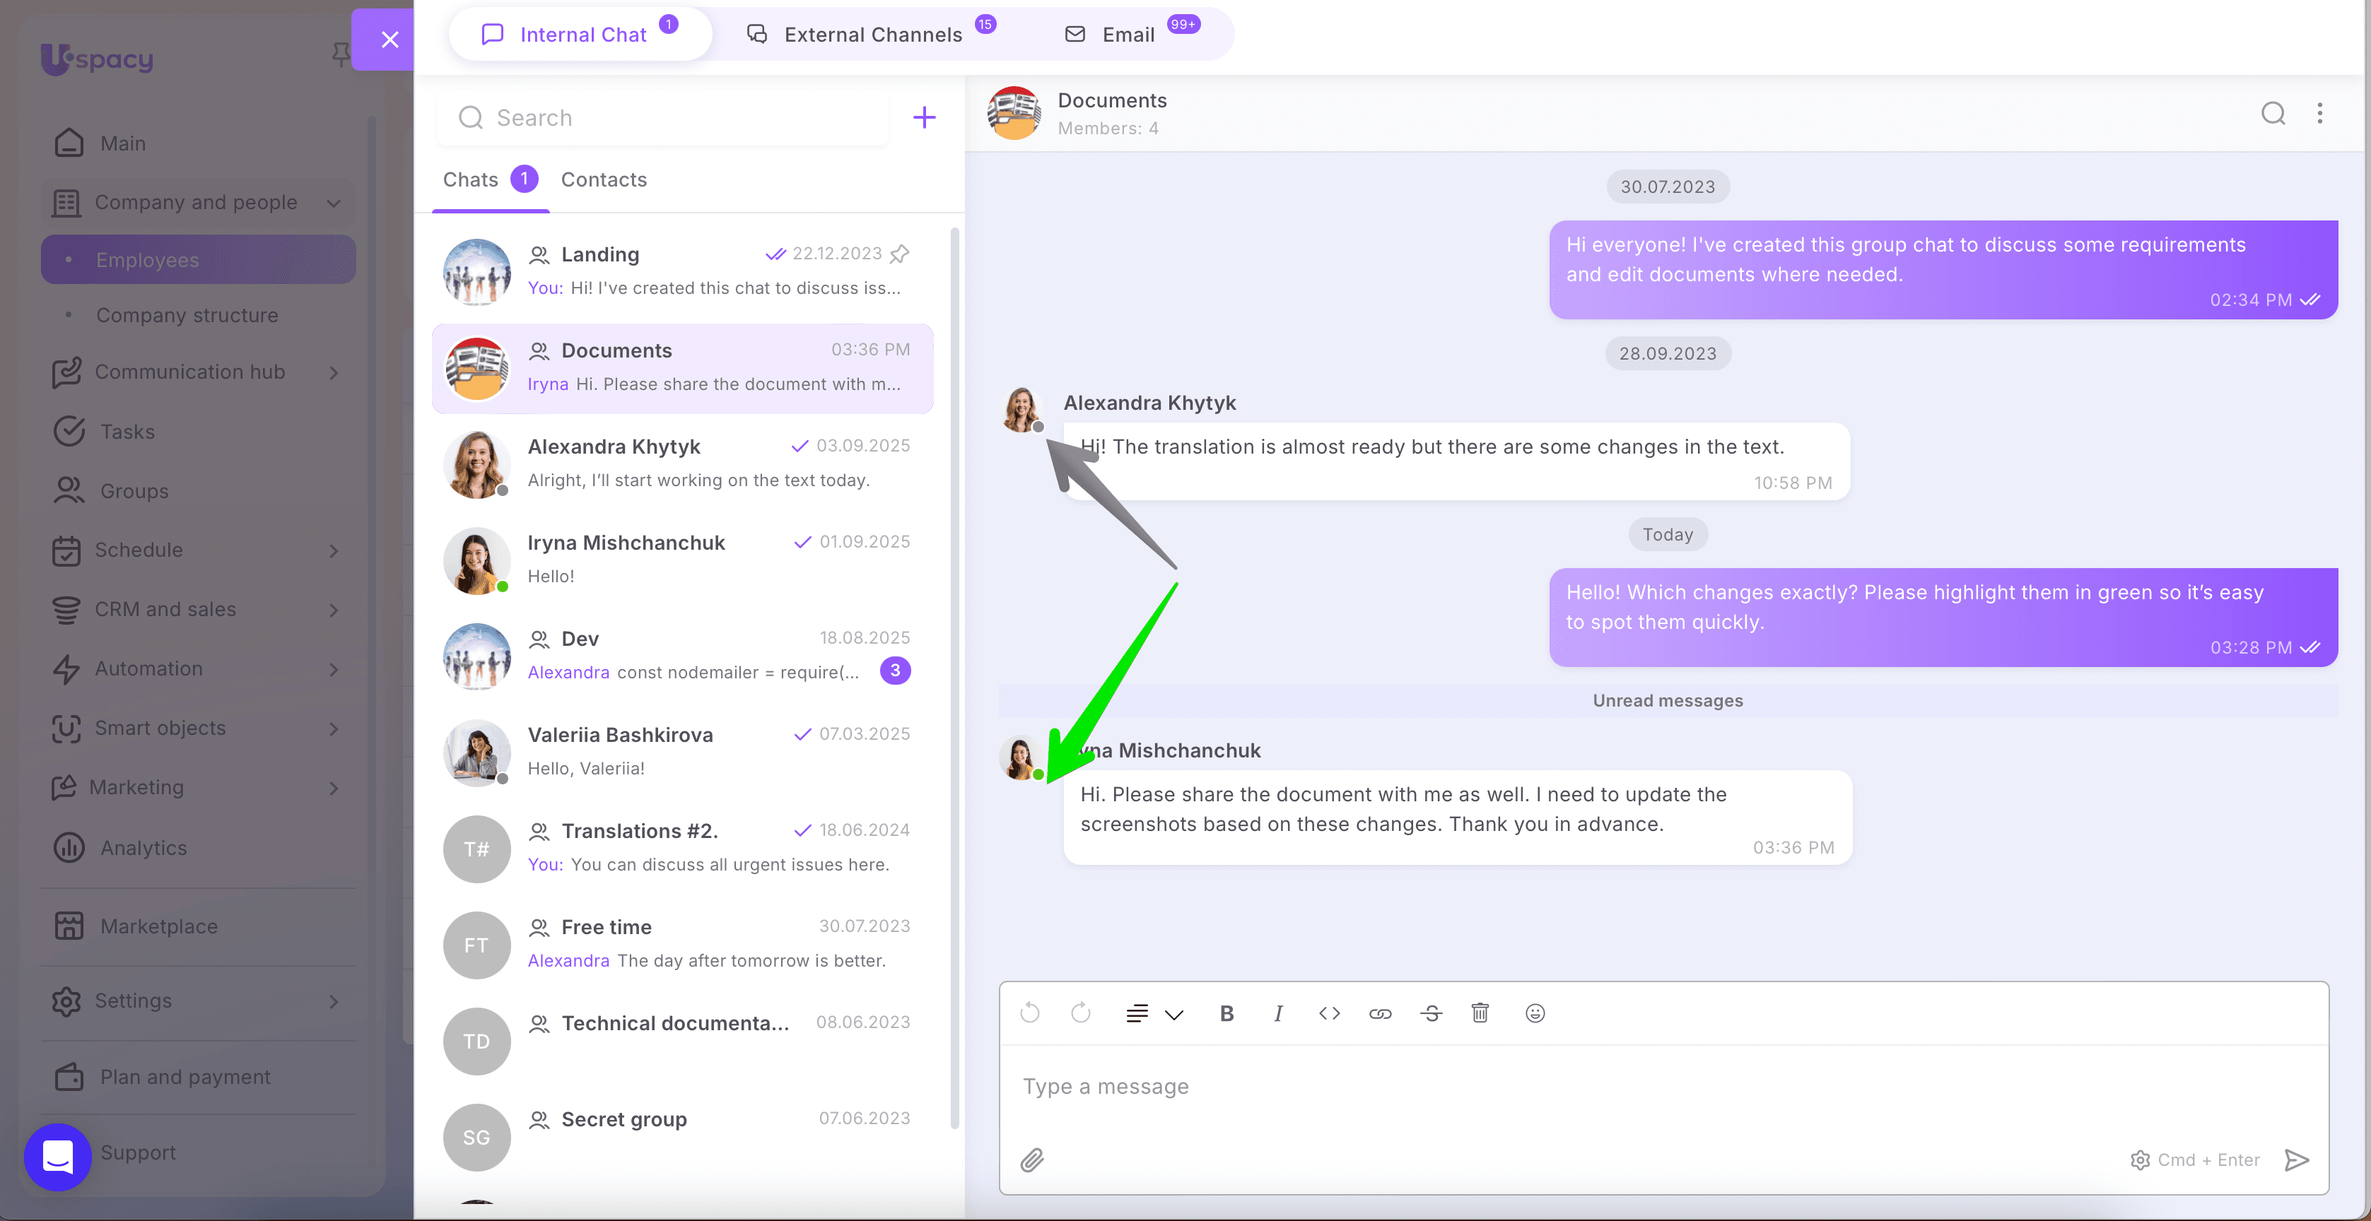Switch to the External Channels tab

872,35
